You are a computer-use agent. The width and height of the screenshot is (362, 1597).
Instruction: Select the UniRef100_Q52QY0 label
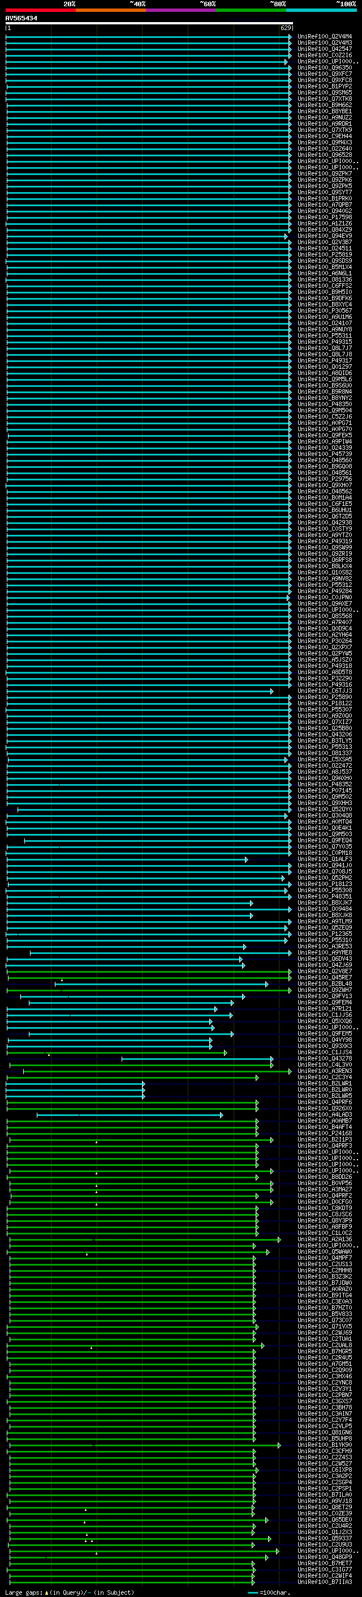(325, 809)
